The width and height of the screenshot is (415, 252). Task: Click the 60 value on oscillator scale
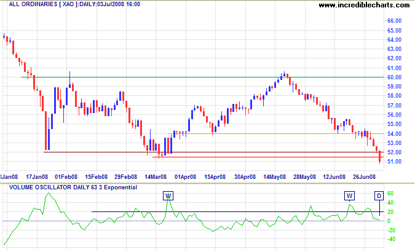(x=390, y=194)
